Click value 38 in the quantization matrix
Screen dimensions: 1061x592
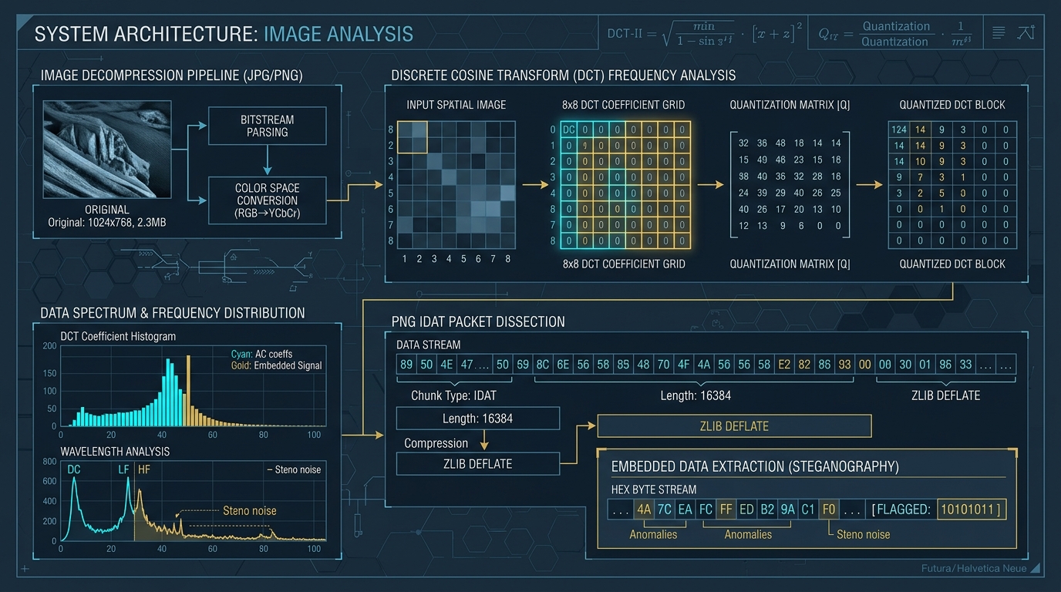(x=743, y=177)
